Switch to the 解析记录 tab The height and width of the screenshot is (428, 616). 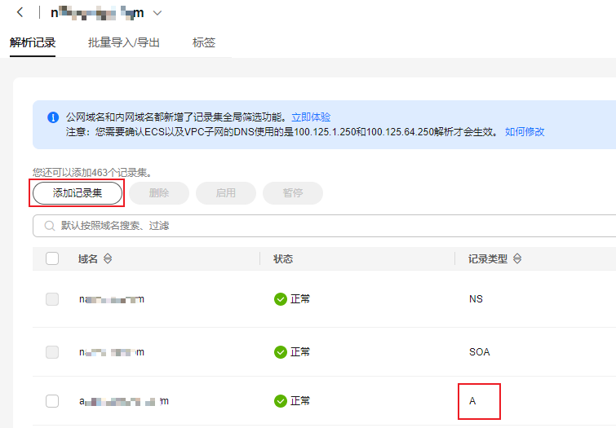[x=33, y=42]
